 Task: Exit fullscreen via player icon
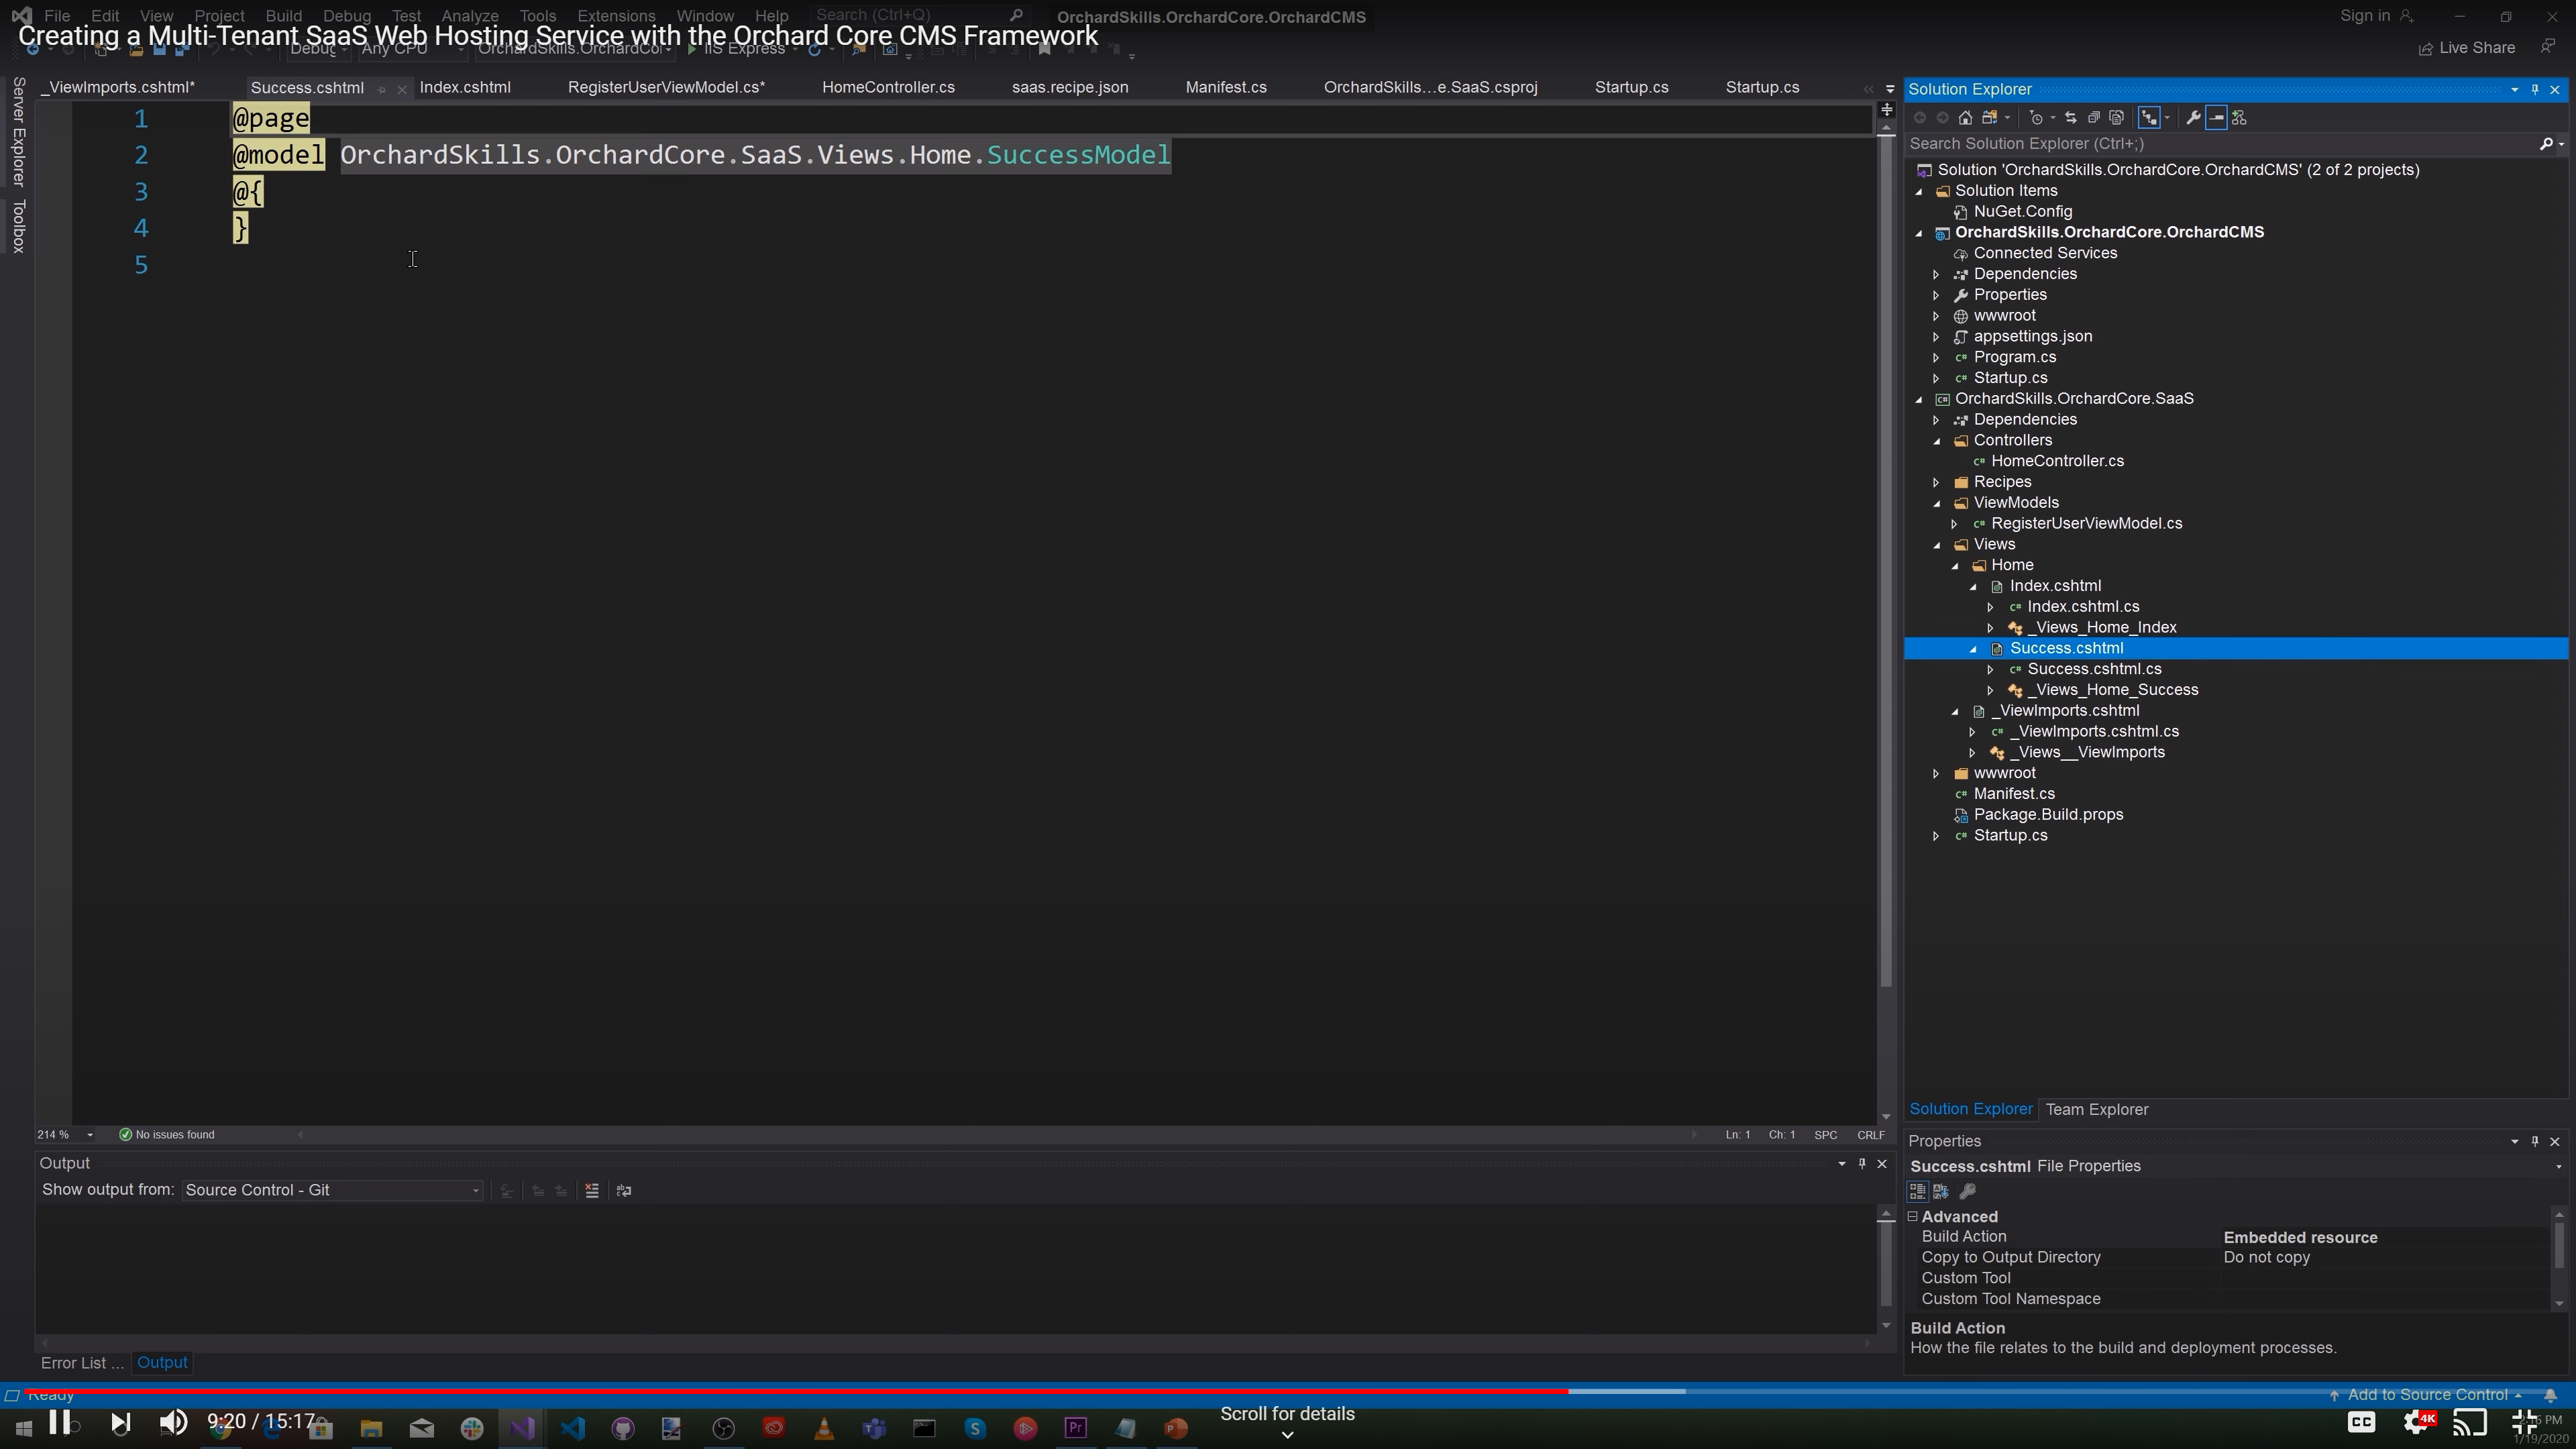click(2525, 1421)
